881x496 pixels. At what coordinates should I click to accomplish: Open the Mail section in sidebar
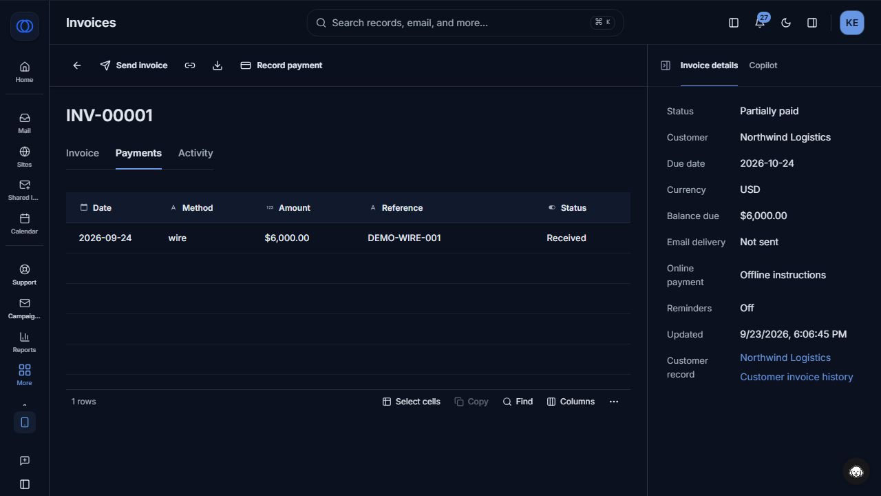pos(24,123)
